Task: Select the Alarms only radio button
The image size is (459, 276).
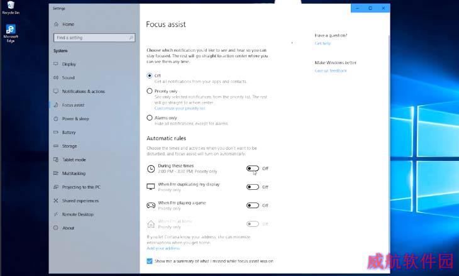Action: tap(150, 118)
